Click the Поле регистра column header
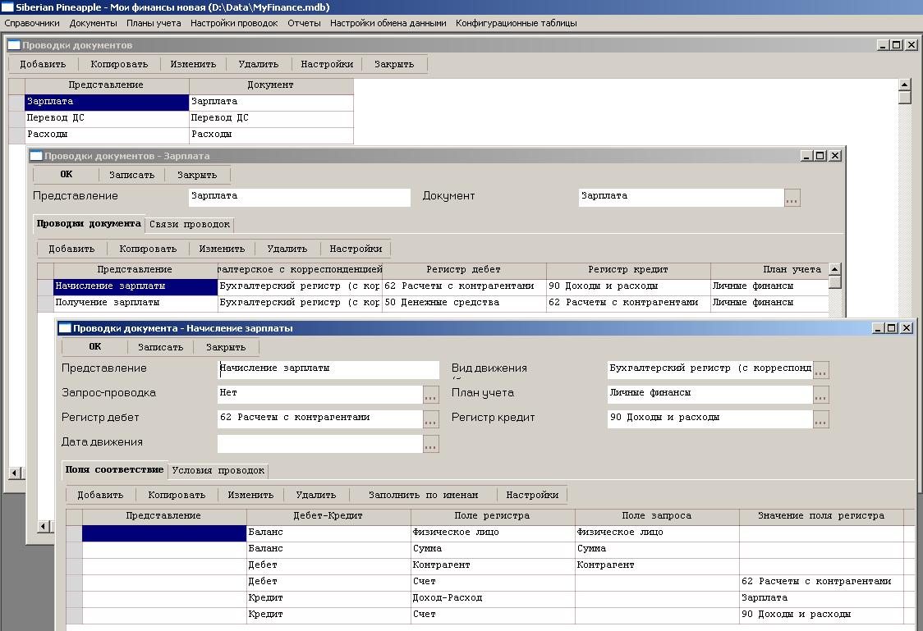This screenshot has width=923, height=631. point(492,516)
